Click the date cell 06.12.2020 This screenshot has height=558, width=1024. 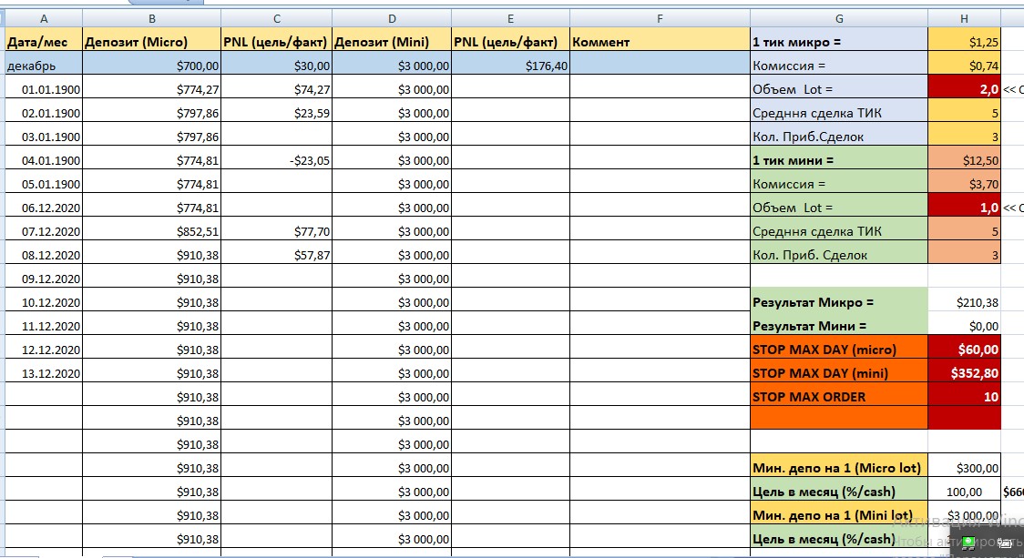tap(44, 205)
